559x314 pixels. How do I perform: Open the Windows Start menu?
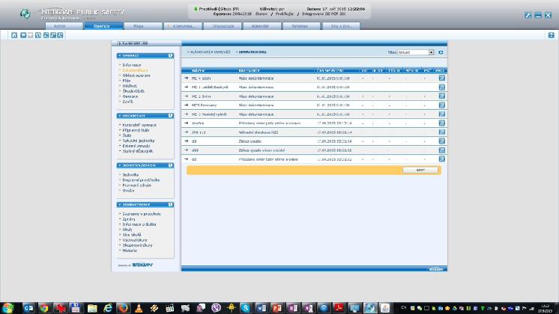(x=7, y=308)
